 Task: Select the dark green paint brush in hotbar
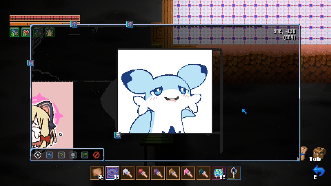(203, 173)
